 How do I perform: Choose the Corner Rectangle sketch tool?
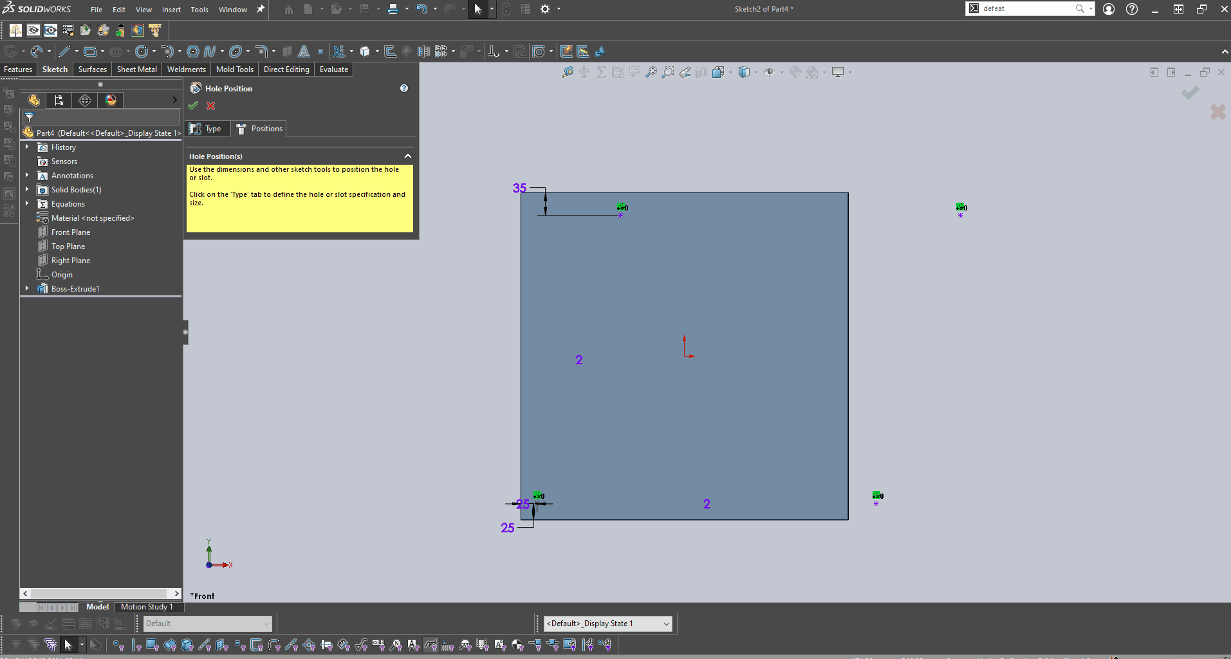pos(89,51)
